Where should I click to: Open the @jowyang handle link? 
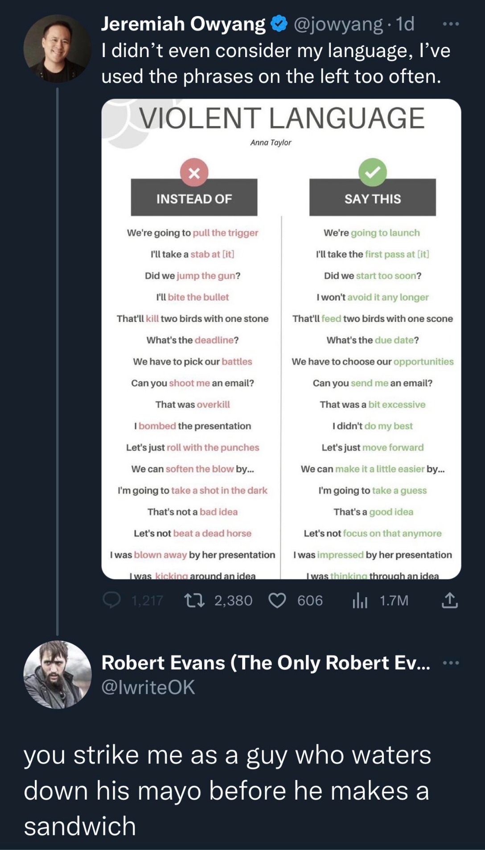click(338, 24)
